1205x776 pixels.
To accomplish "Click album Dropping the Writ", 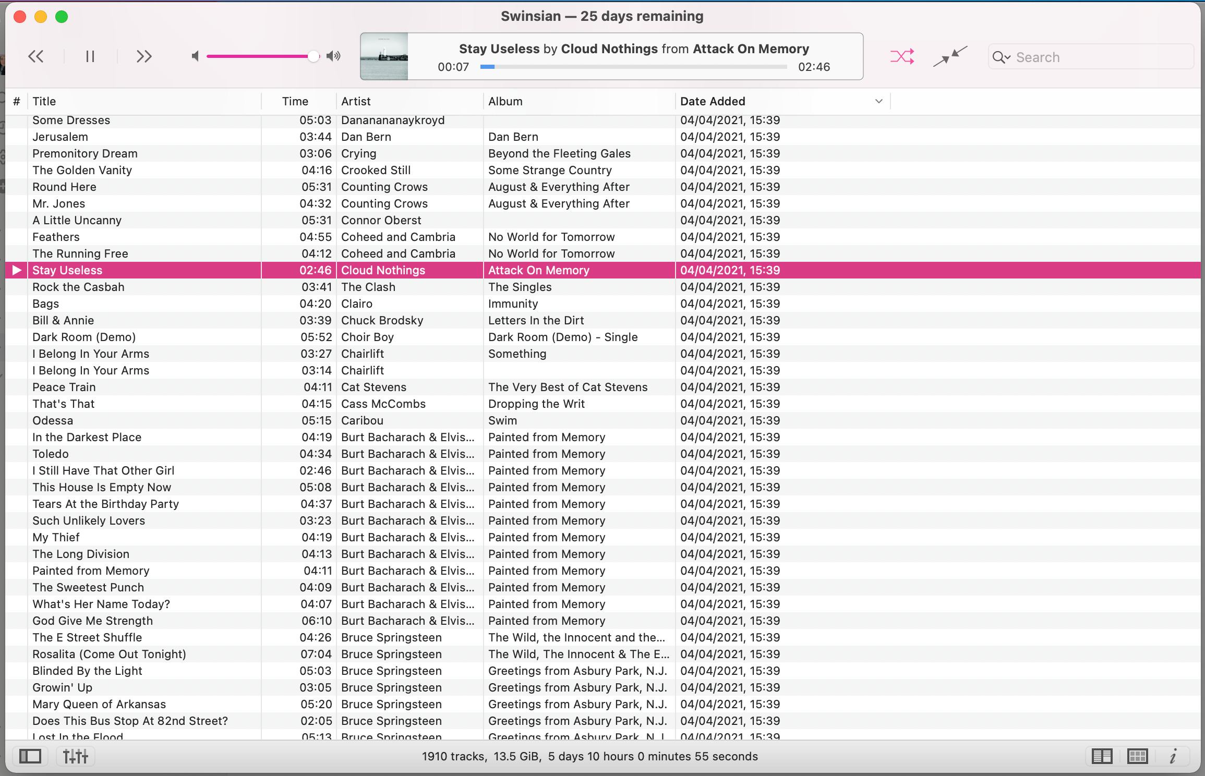I will point(536,404).
